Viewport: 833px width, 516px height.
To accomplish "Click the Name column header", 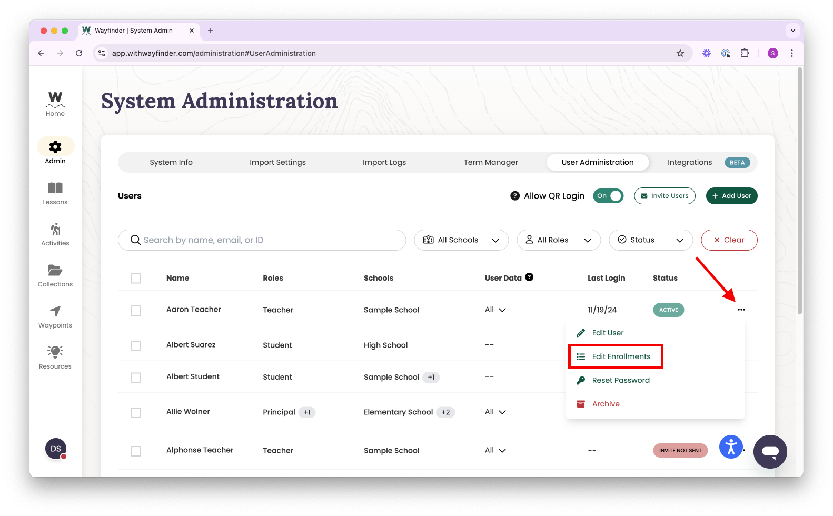I will (x=177, y=278).
